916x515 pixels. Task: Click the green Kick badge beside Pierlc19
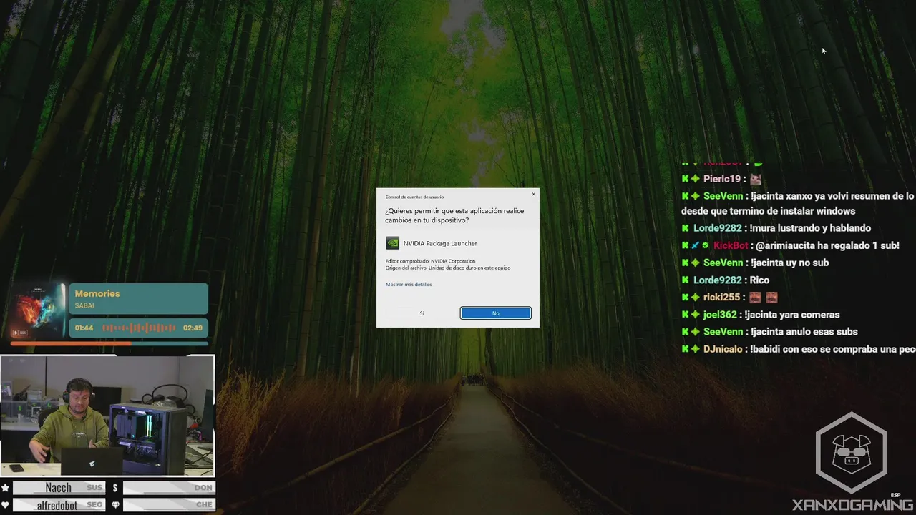(685, 179)
